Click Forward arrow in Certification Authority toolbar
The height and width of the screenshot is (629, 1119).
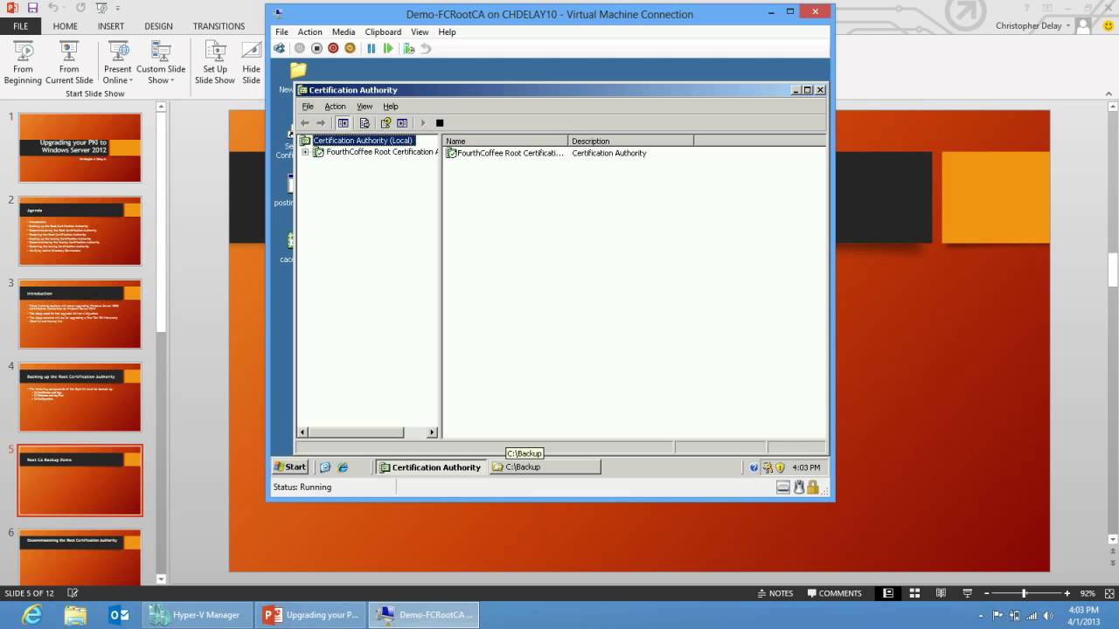point(321,122)
